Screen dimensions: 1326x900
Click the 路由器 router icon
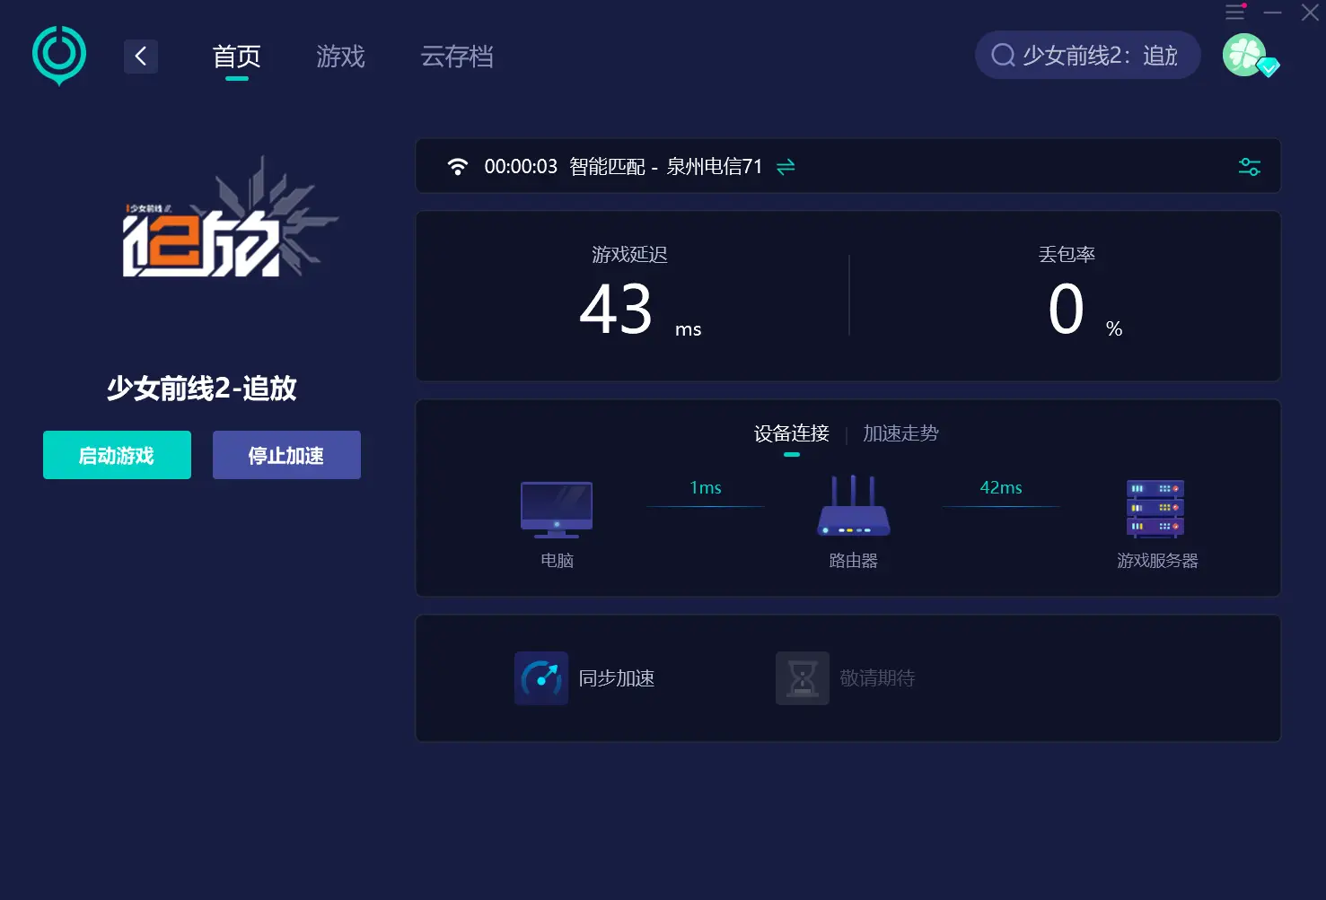(x=853, y=506)
